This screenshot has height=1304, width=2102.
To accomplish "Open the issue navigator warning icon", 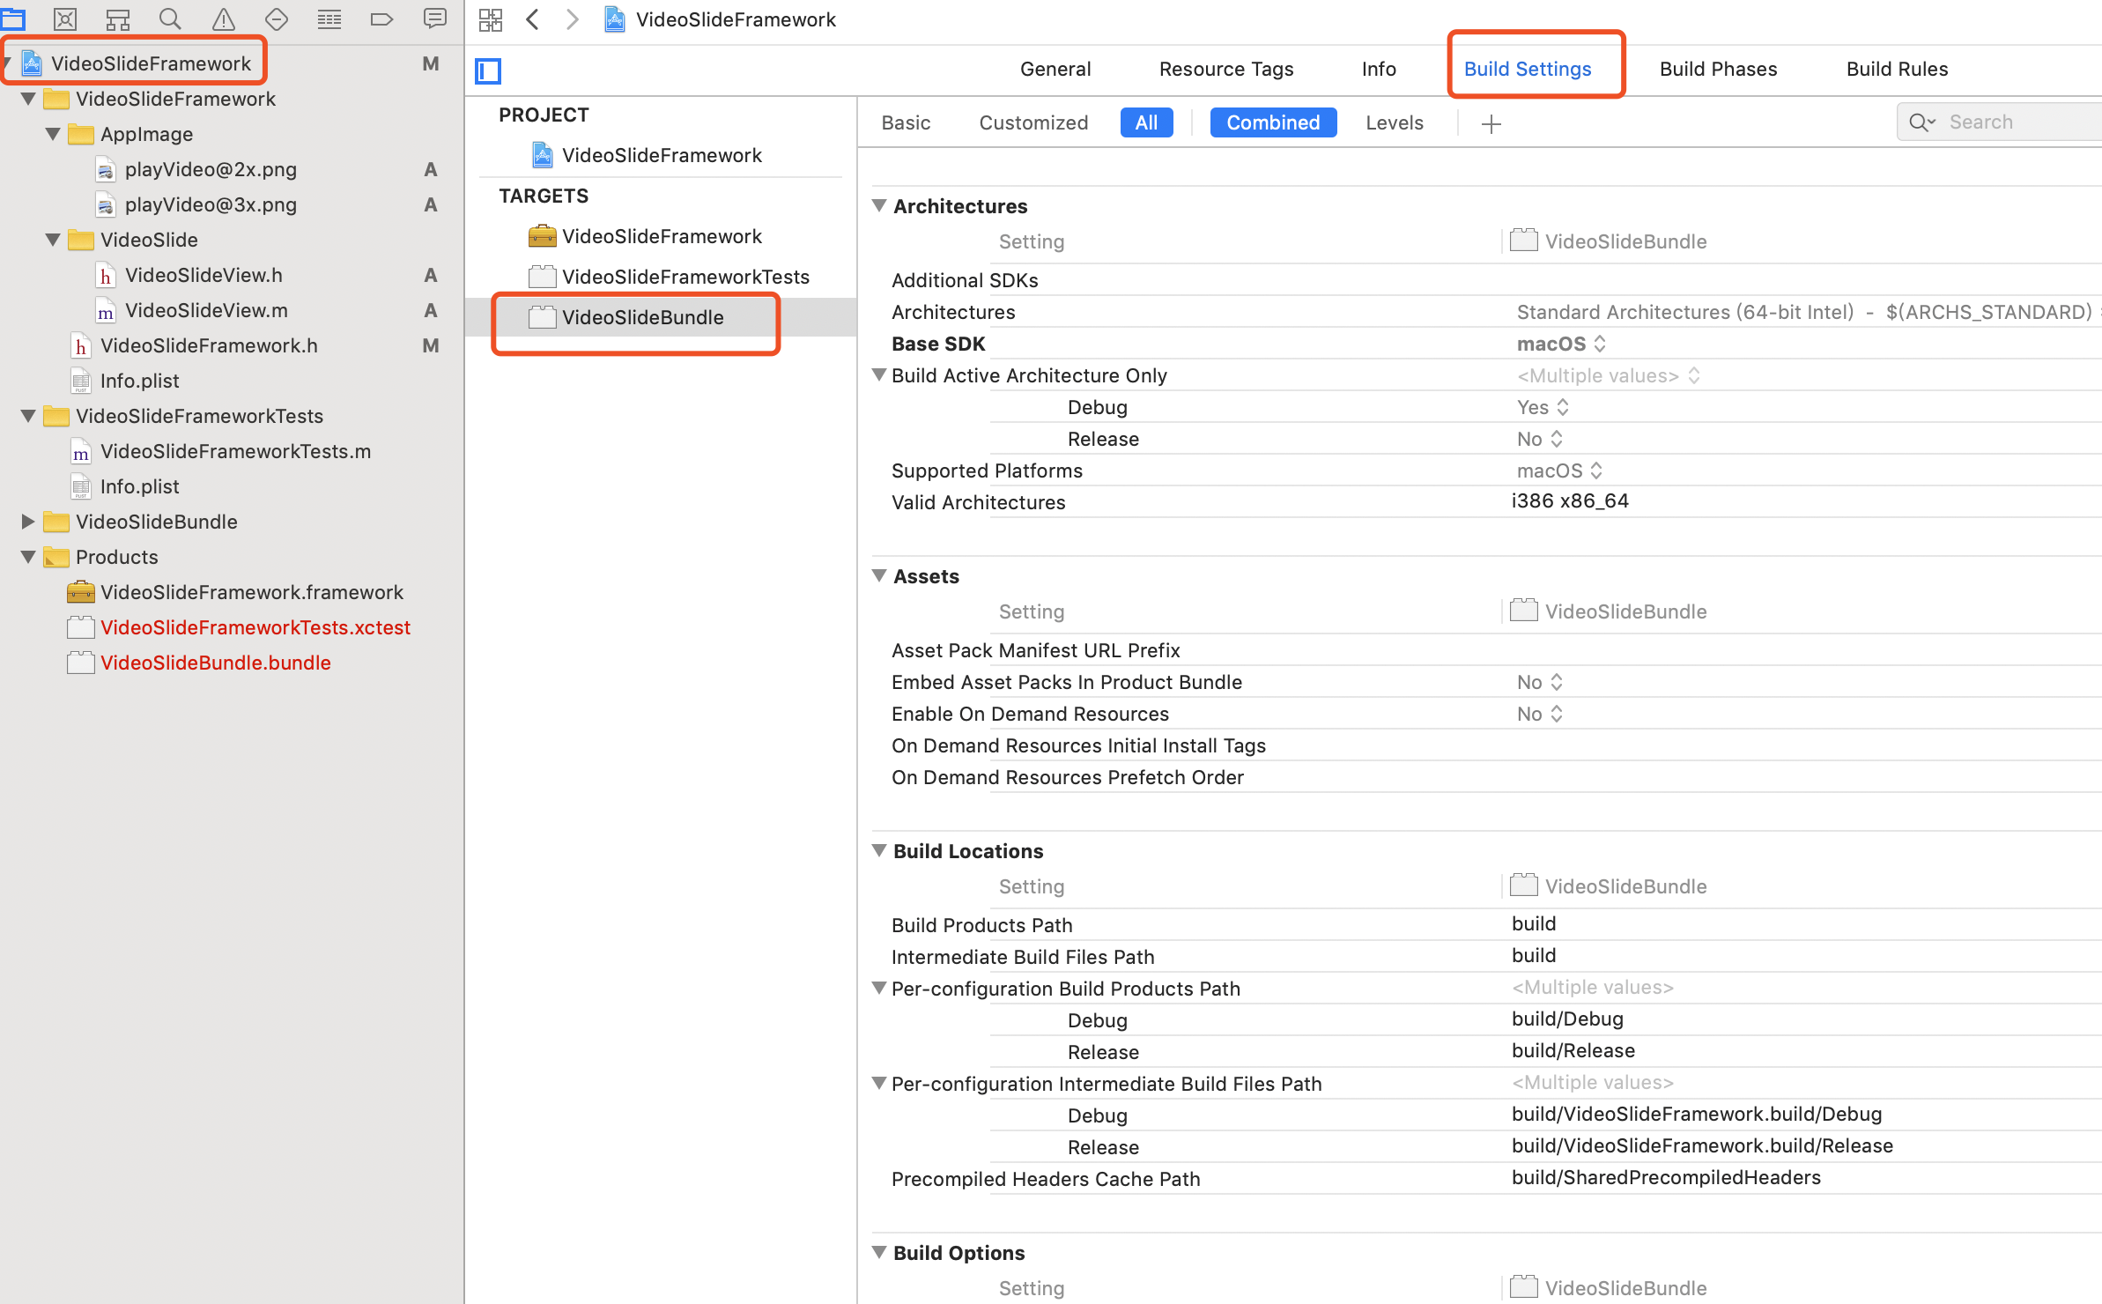I will [x=224, y=19].
